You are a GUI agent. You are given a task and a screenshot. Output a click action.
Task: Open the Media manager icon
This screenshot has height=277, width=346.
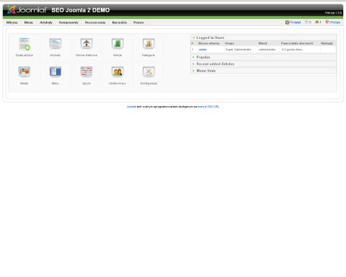[25, 71]
